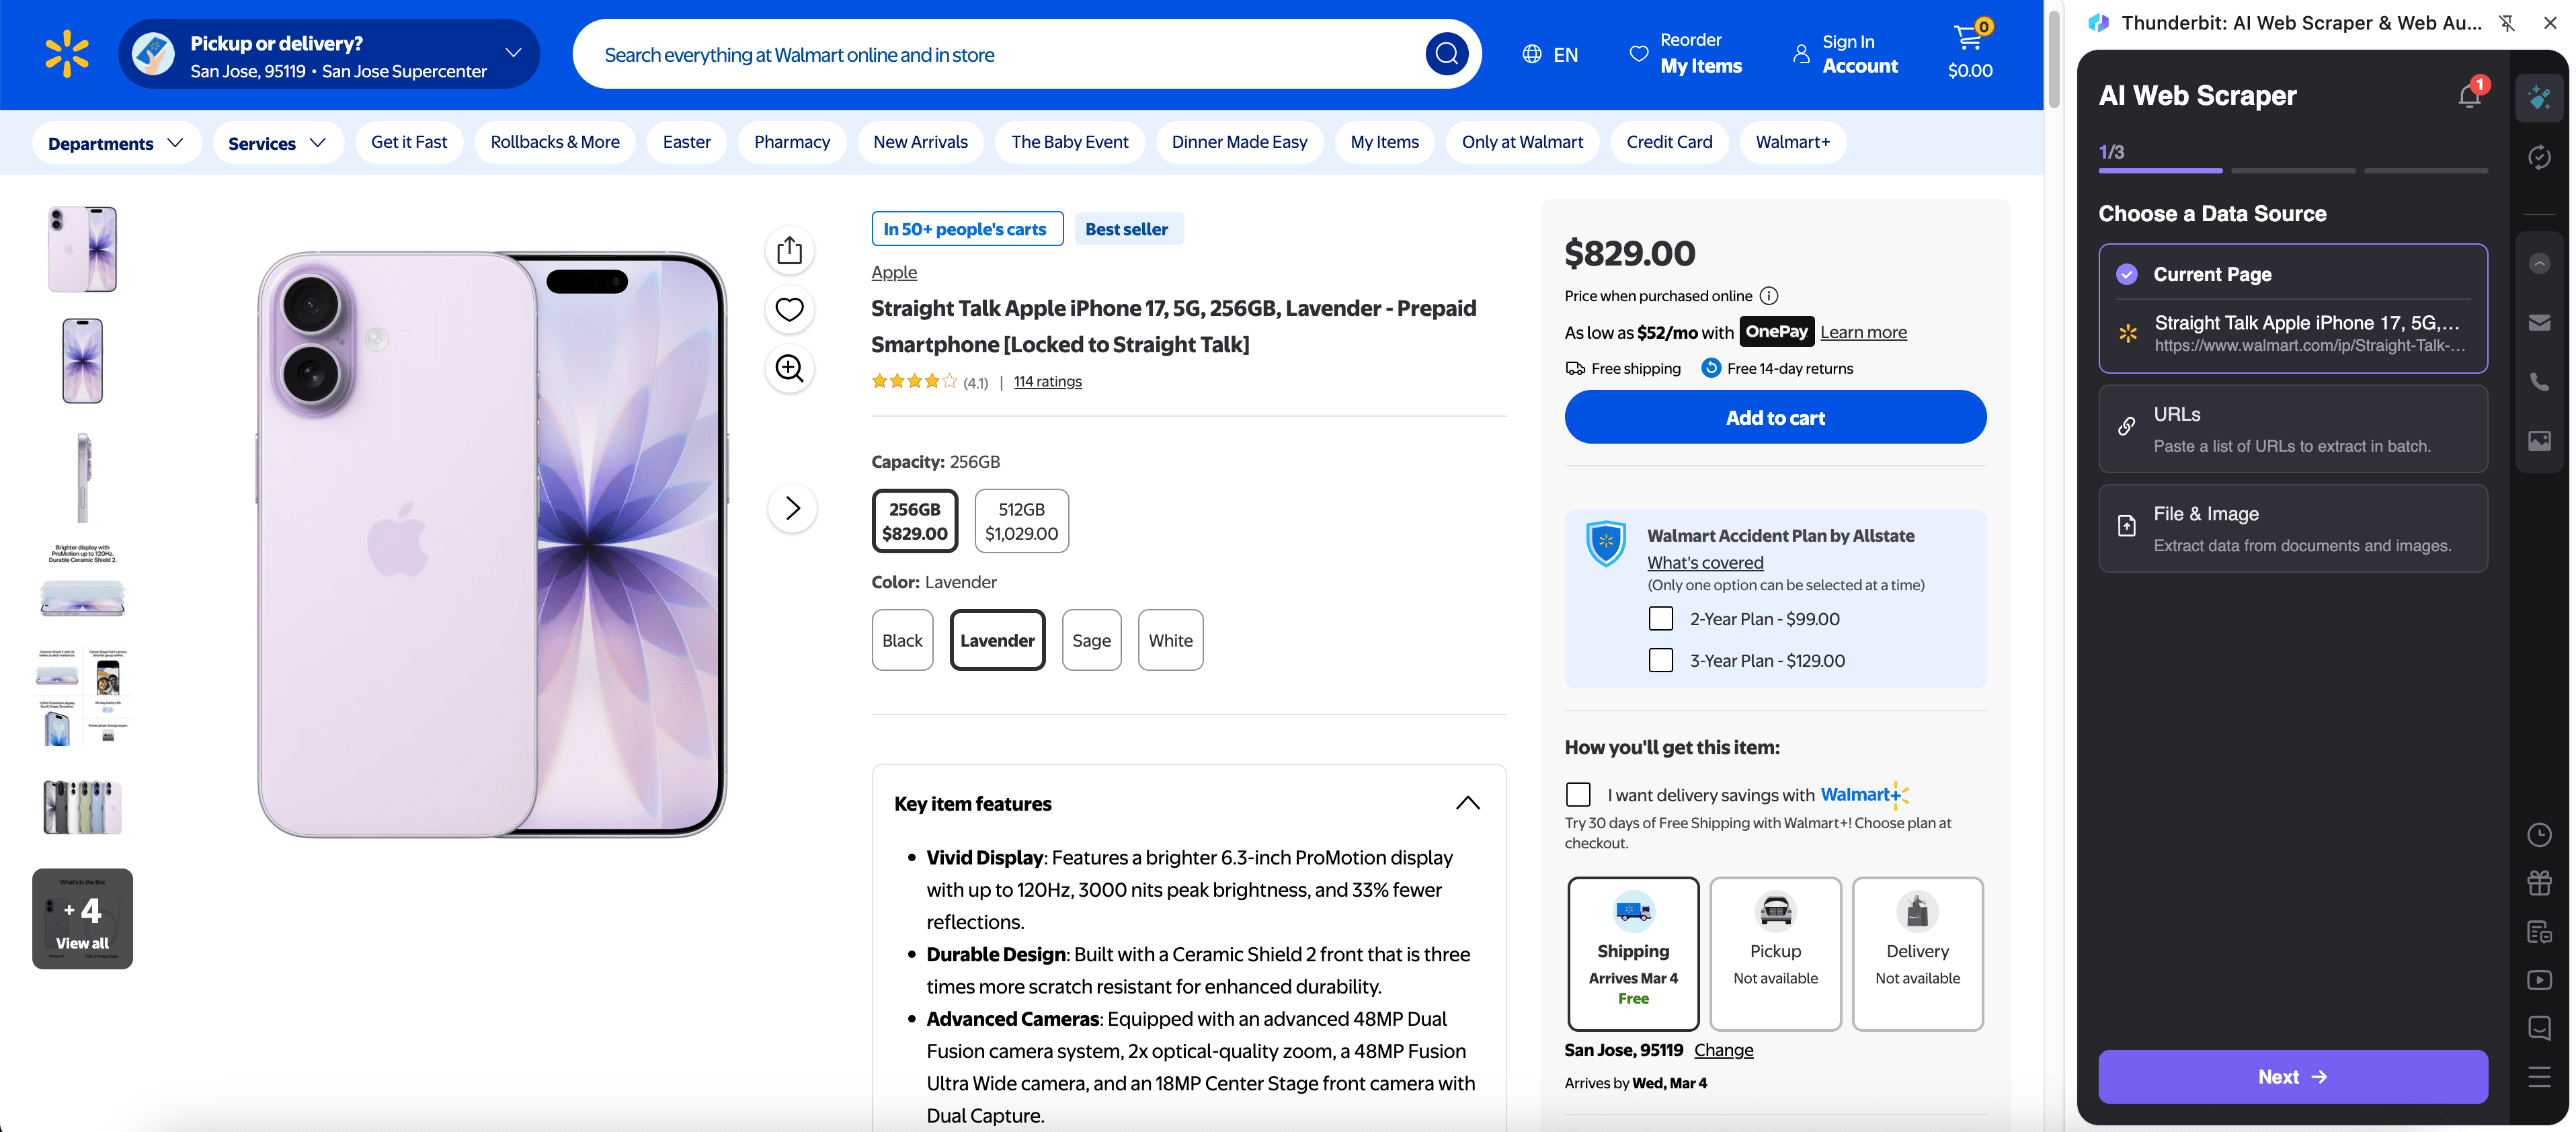Image resolution: width=2576 pixels, height=1132 pixels.
Task: Open the Thunderbit AI Web Scraper tool icon
Action: tap(2540, 97)
